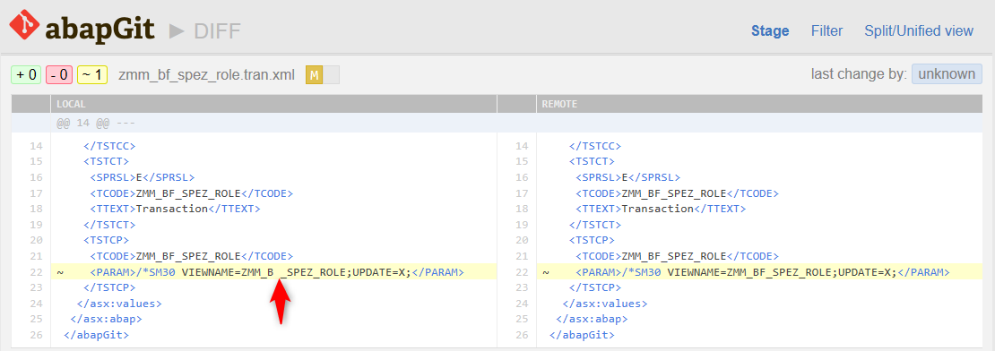Click local line 26 abapGit closing tag
The width and height of the screenshot is (995, 351).
(x=97, y=335)
